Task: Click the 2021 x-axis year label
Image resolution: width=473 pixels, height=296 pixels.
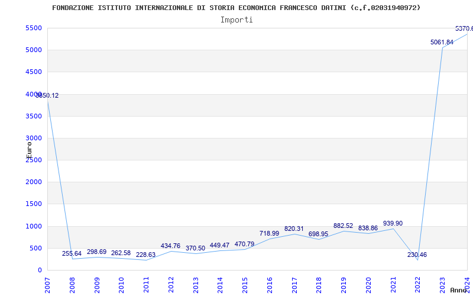Action: (393, 285)
